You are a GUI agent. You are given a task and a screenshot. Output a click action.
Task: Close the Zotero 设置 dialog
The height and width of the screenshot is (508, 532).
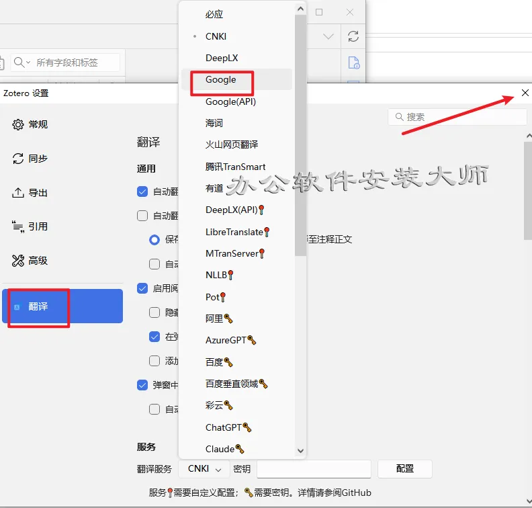coord(525,93)
